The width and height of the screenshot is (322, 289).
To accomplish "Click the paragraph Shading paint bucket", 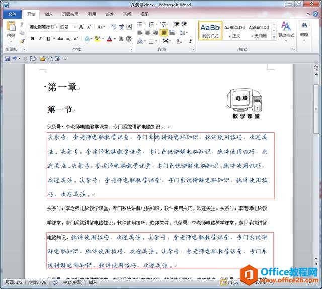I will [x=140, y=41].
